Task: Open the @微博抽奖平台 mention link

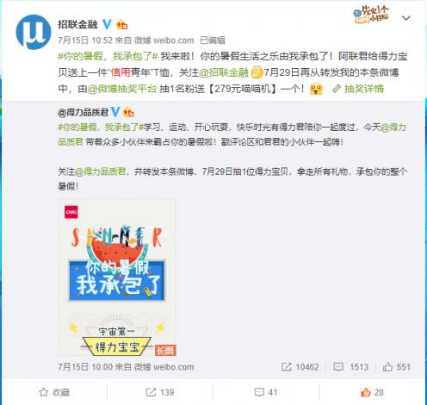Action: click(122, 89)
